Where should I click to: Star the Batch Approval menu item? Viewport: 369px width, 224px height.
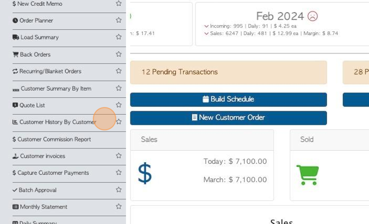click(x=118, y=190)
